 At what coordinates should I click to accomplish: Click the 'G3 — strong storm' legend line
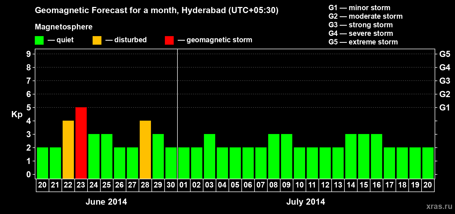coord(361,25)
